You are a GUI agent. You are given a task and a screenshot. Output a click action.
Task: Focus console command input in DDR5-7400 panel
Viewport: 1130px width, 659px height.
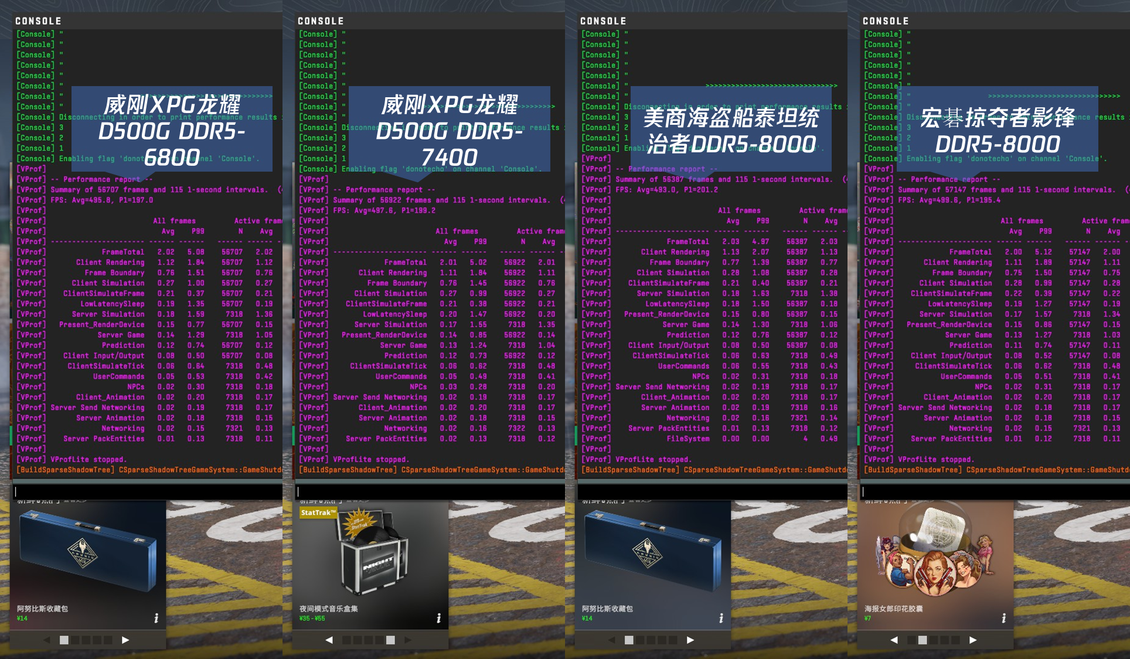pos(430,491)
